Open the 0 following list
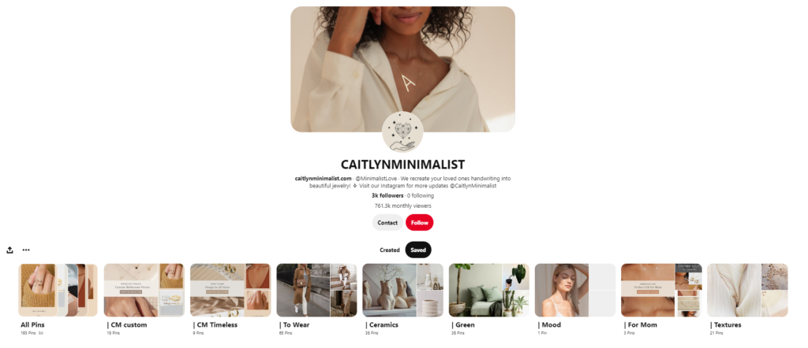 coord(421,196)
